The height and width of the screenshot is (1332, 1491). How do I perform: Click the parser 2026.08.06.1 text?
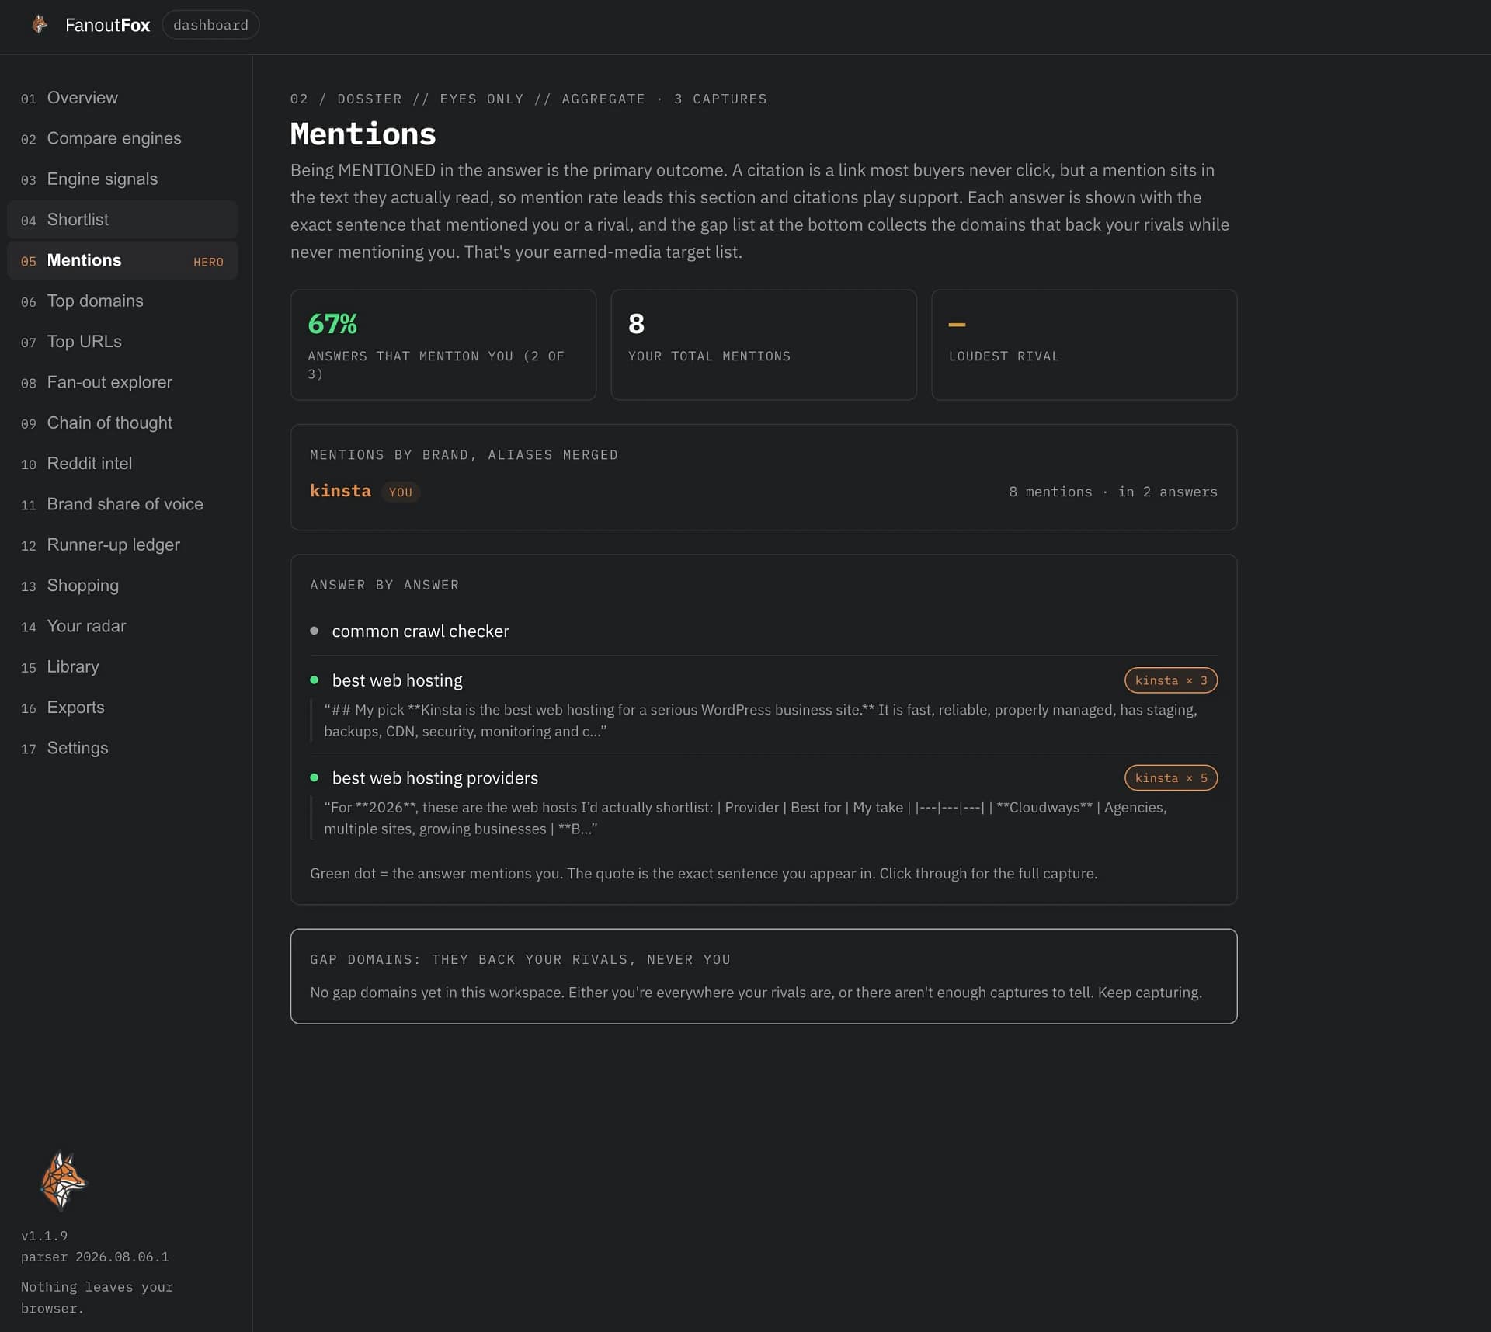pos(95,1257)
